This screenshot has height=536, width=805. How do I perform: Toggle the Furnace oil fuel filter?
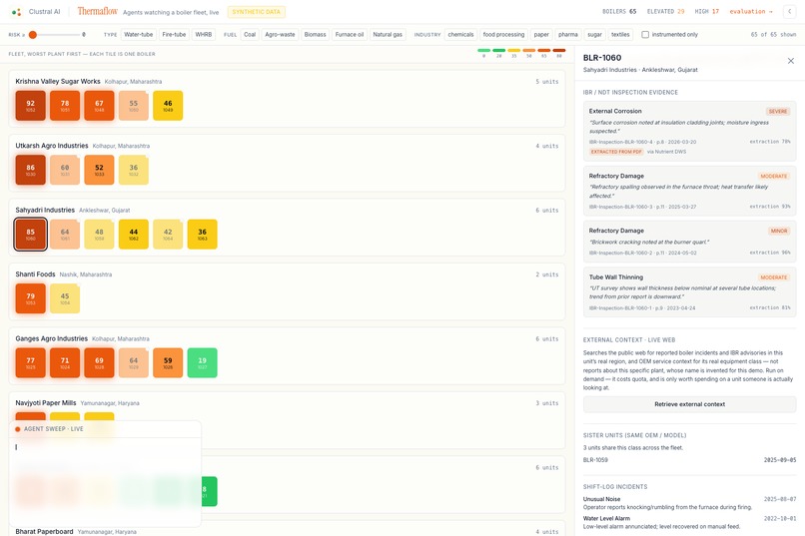pyautogui.click(x=350, y=34)
